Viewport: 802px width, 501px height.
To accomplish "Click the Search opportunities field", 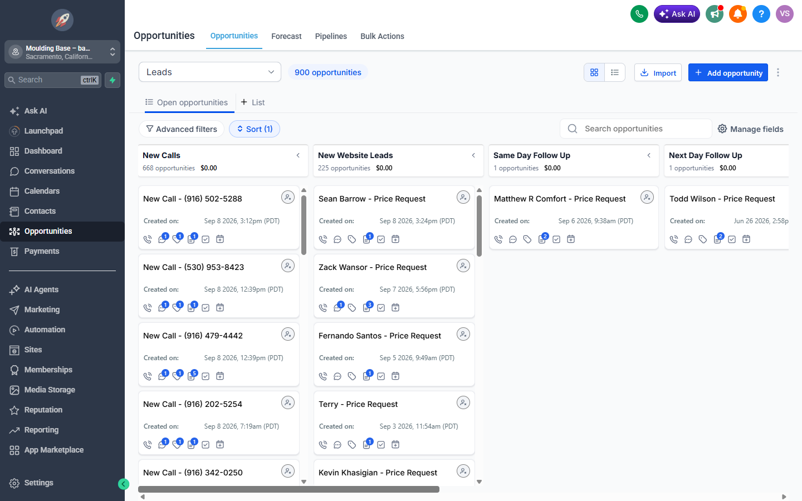I will click(x=635, y=129).
